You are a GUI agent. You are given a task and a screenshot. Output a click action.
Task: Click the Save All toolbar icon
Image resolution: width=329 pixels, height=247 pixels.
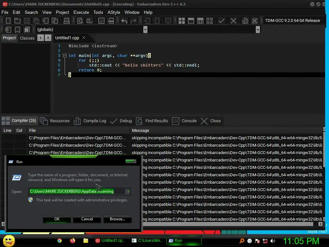36,21
